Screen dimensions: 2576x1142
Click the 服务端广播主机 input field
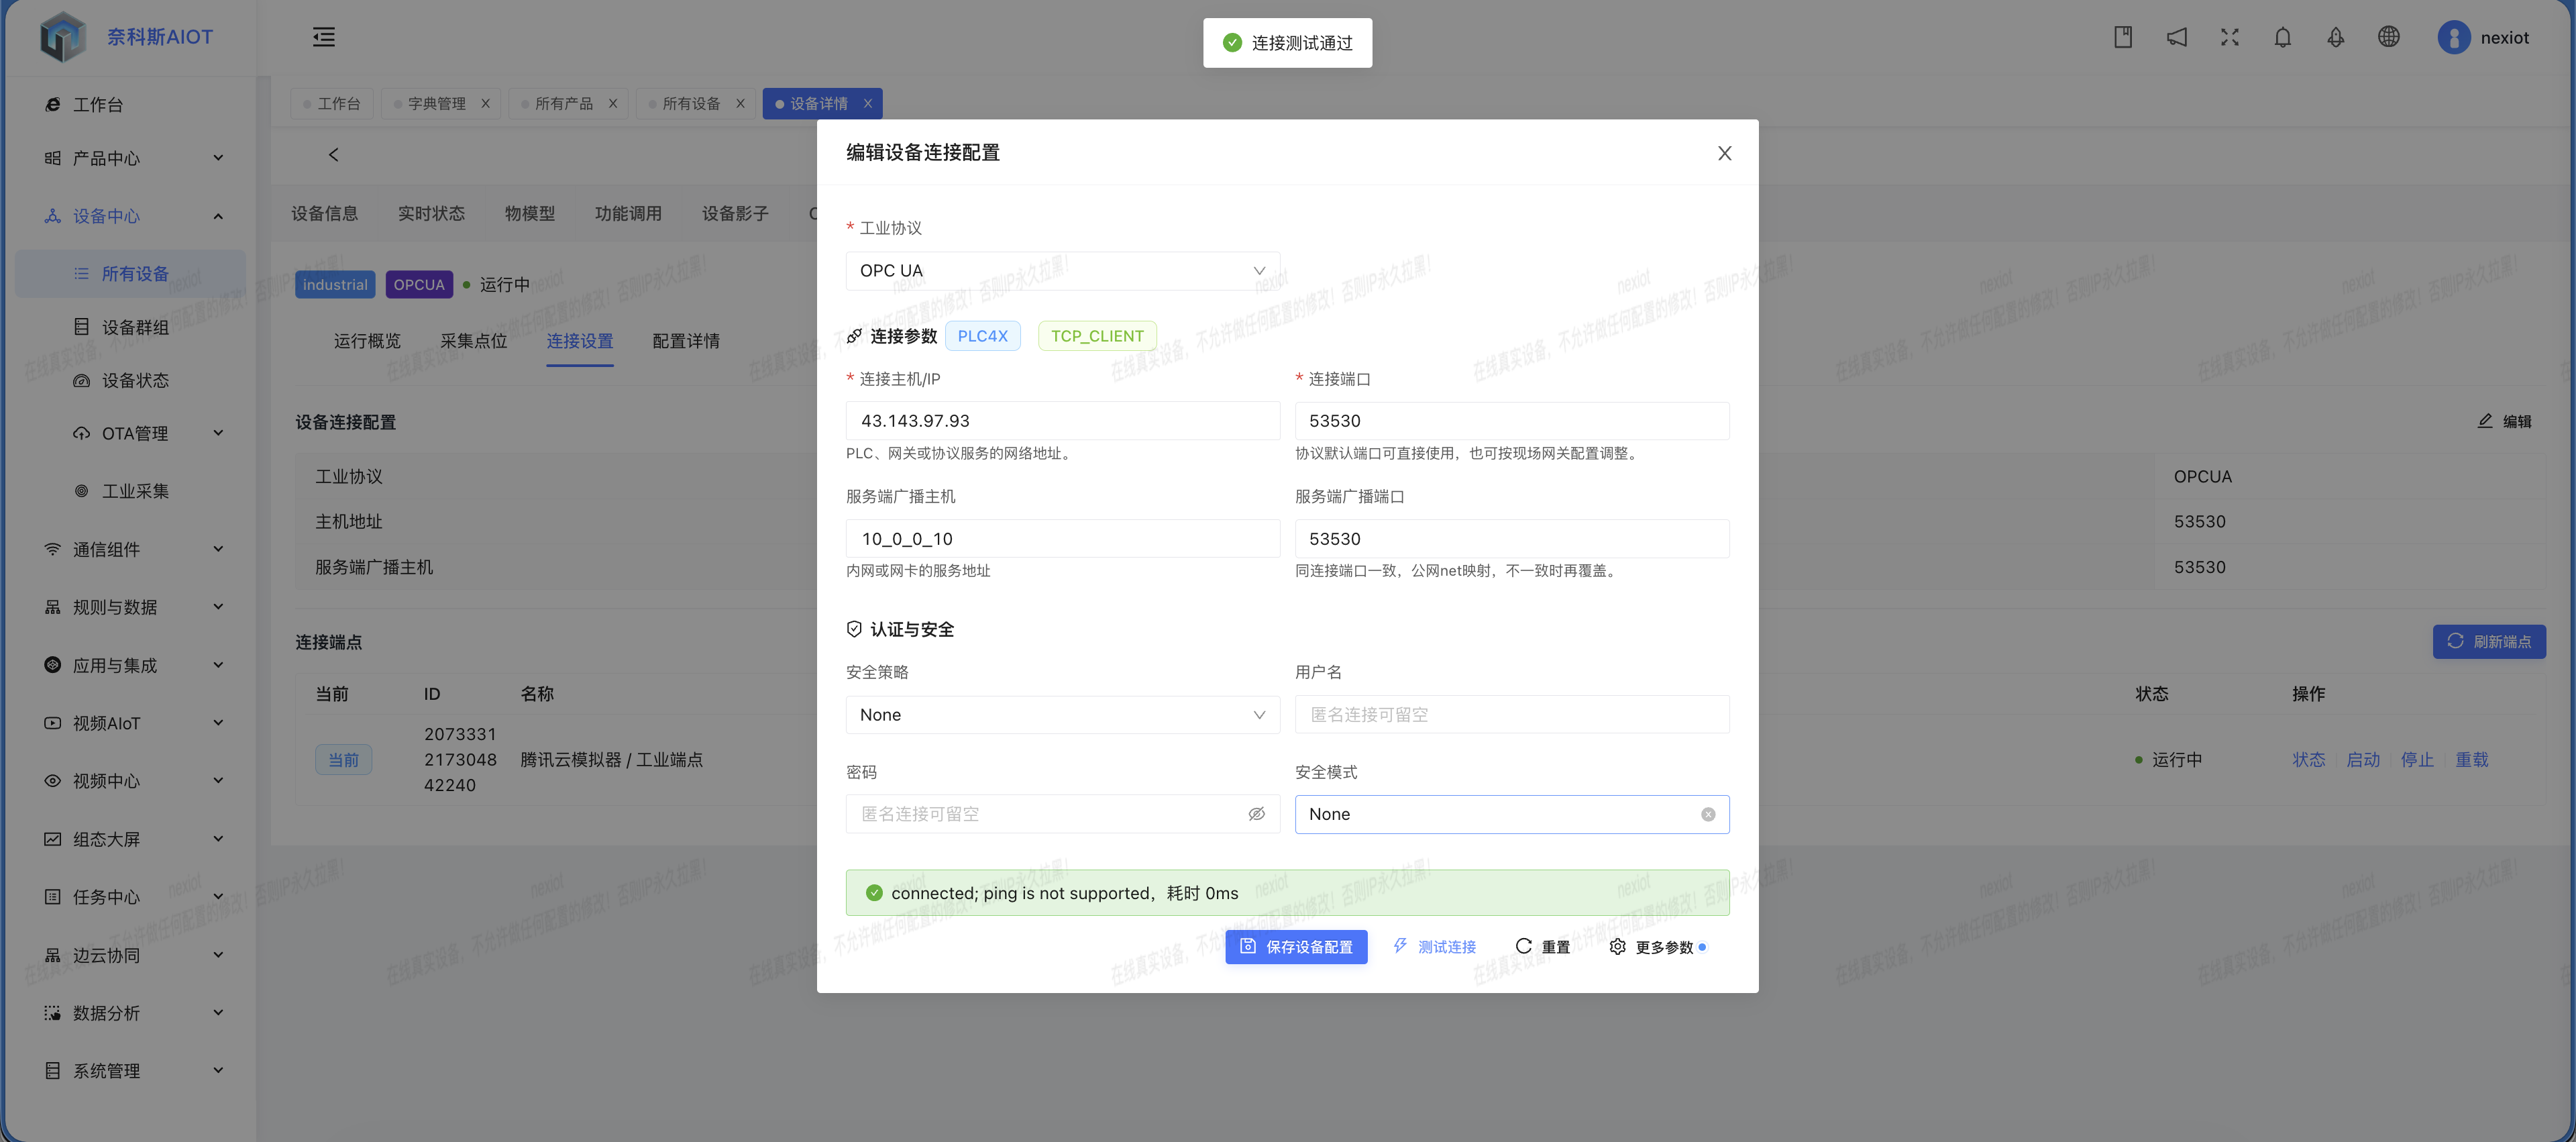tap(1062, 539)
